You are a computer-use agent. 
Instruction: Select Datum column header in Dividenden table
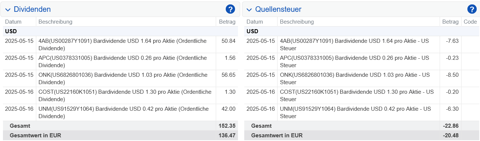(13, 22)
